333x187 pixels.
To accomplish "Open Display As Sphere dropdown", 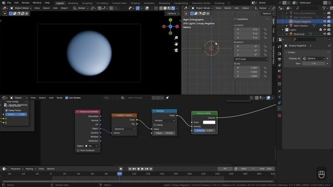I will click(x=314, y=59).
